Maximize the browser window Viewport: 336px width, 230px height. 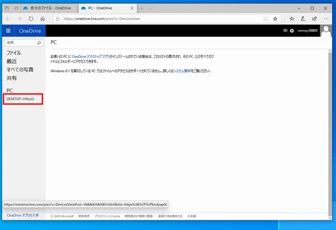pos(312,8)
